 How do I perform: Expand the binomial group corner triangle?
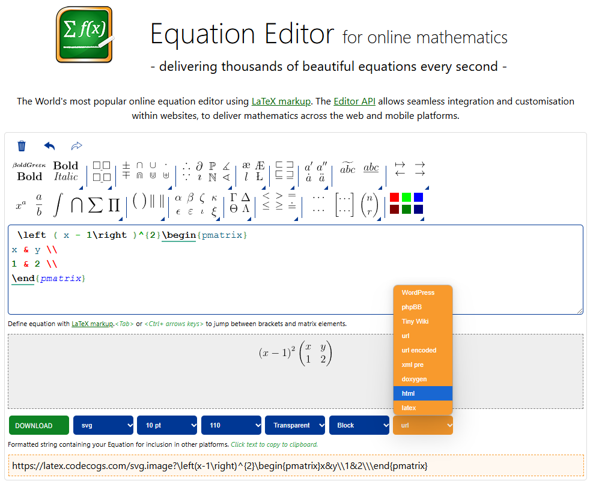379,219
